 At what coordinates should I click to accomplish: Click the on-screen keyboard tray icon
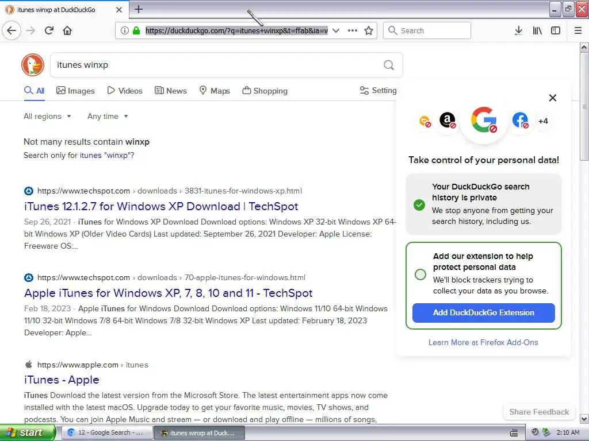click(x=514, y=433)
